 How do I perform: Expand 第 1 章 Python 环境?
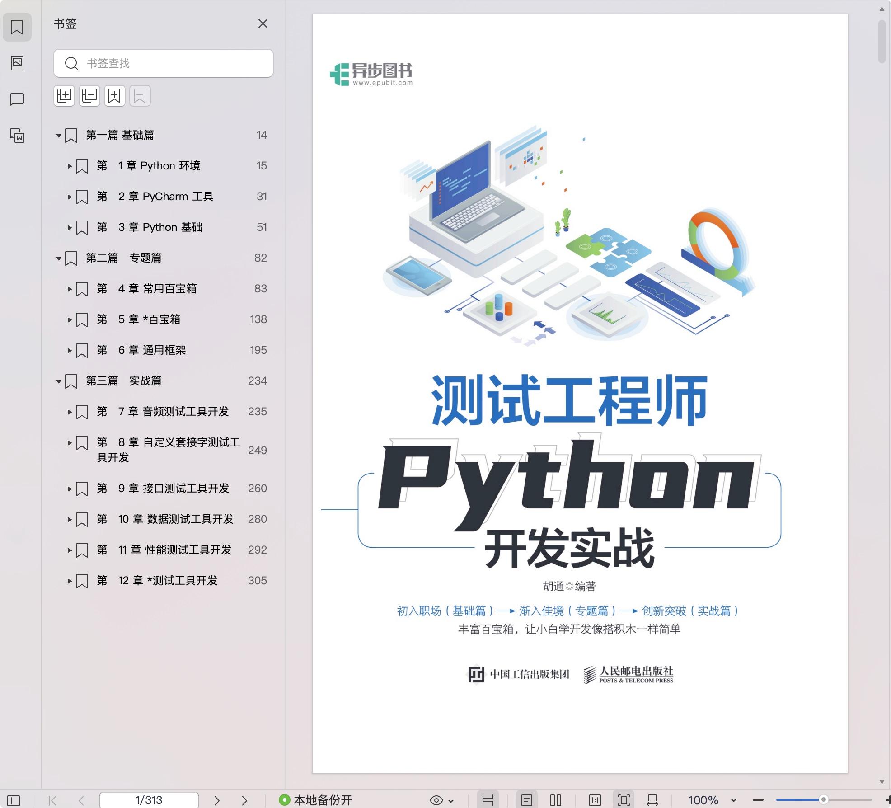pyautogui.click(x=70, y=166)
